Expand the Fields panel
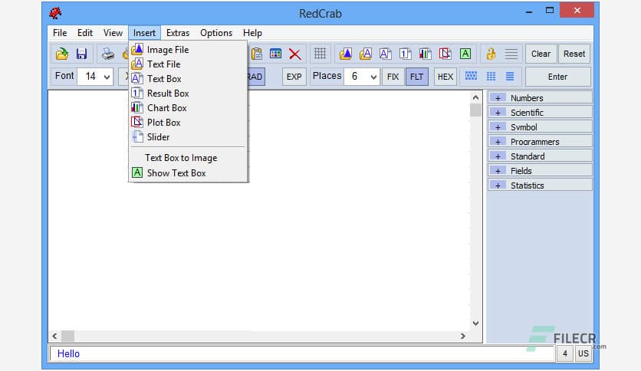The width and height of the screenshot is (641, 371). pyautogui.click(x=498, y=171)
